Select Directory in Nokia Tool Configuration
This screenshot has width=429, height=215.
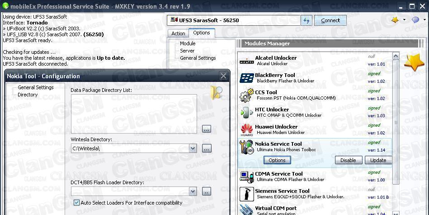click(x=28, y=95)
